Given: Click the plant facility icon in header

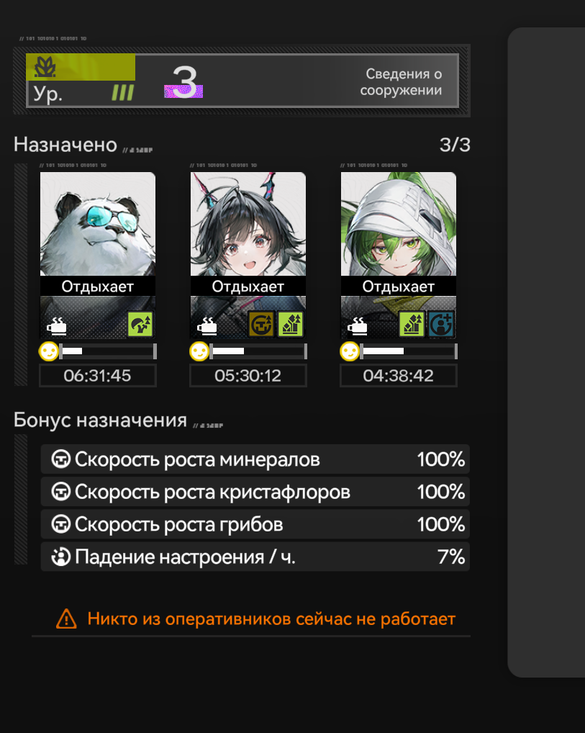Looking at the screenshot, I should click(x=45, y=67).
